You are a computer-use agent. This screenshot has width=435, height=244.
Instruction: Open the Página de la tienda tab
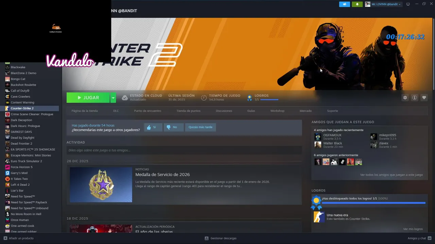click(x=85, y=111)
